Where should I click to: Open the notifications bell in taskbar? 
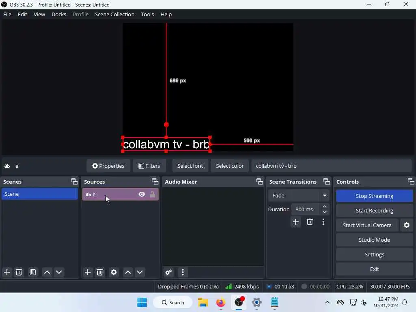(405, 302)
